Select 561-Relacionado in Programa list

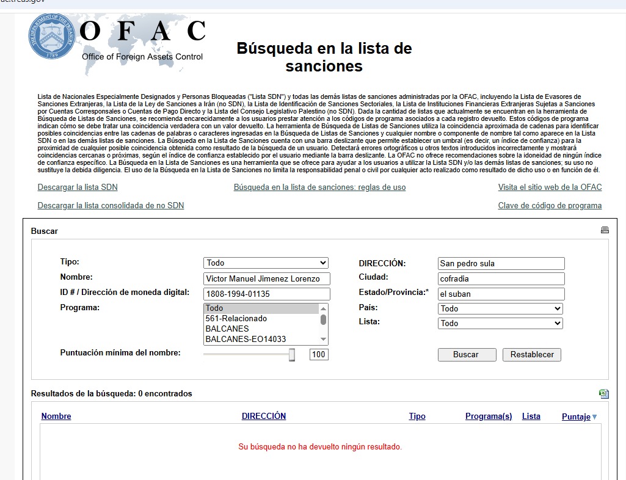click(x=236, y=318)
